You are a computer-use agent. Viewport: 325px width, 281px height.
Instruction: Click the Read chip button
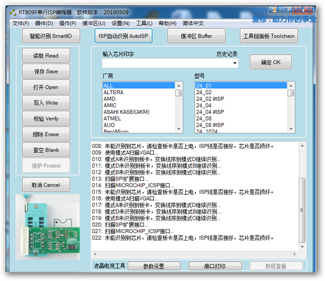point(46,56)
